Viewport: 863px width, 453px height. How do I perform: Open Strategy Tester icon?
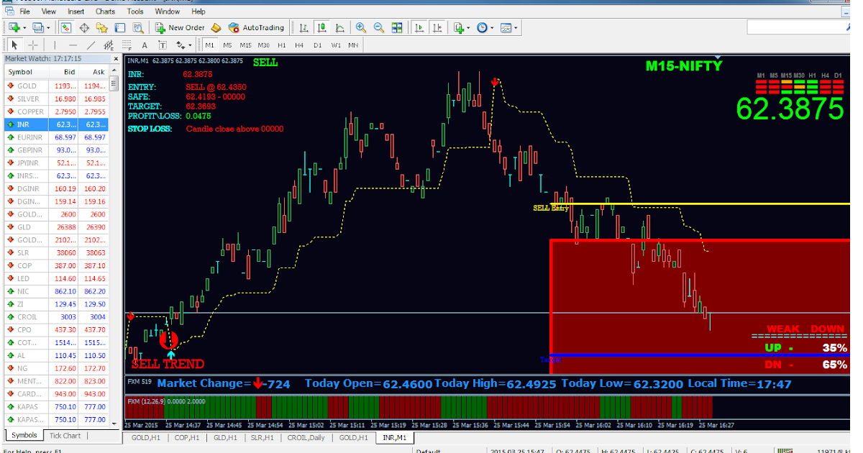[138, 27]
